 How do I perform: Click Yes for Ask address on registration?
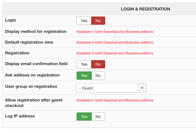click(84, 76)
